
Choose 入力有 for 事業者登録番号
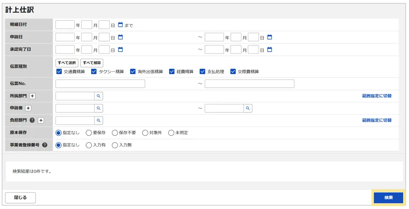(89, 145)
